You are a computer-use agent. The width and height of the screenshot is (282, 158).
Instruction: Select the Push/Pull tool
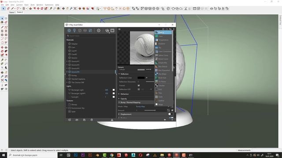30,9
